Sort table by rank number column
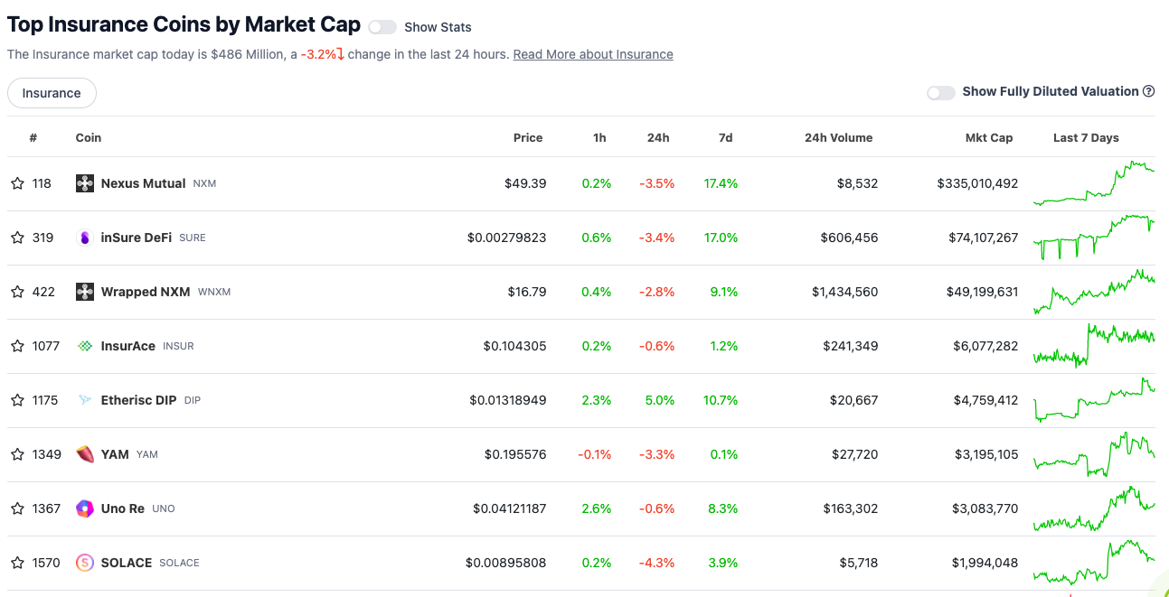The width and height of the screenshot is (1169, 597). tap(33, 138)
